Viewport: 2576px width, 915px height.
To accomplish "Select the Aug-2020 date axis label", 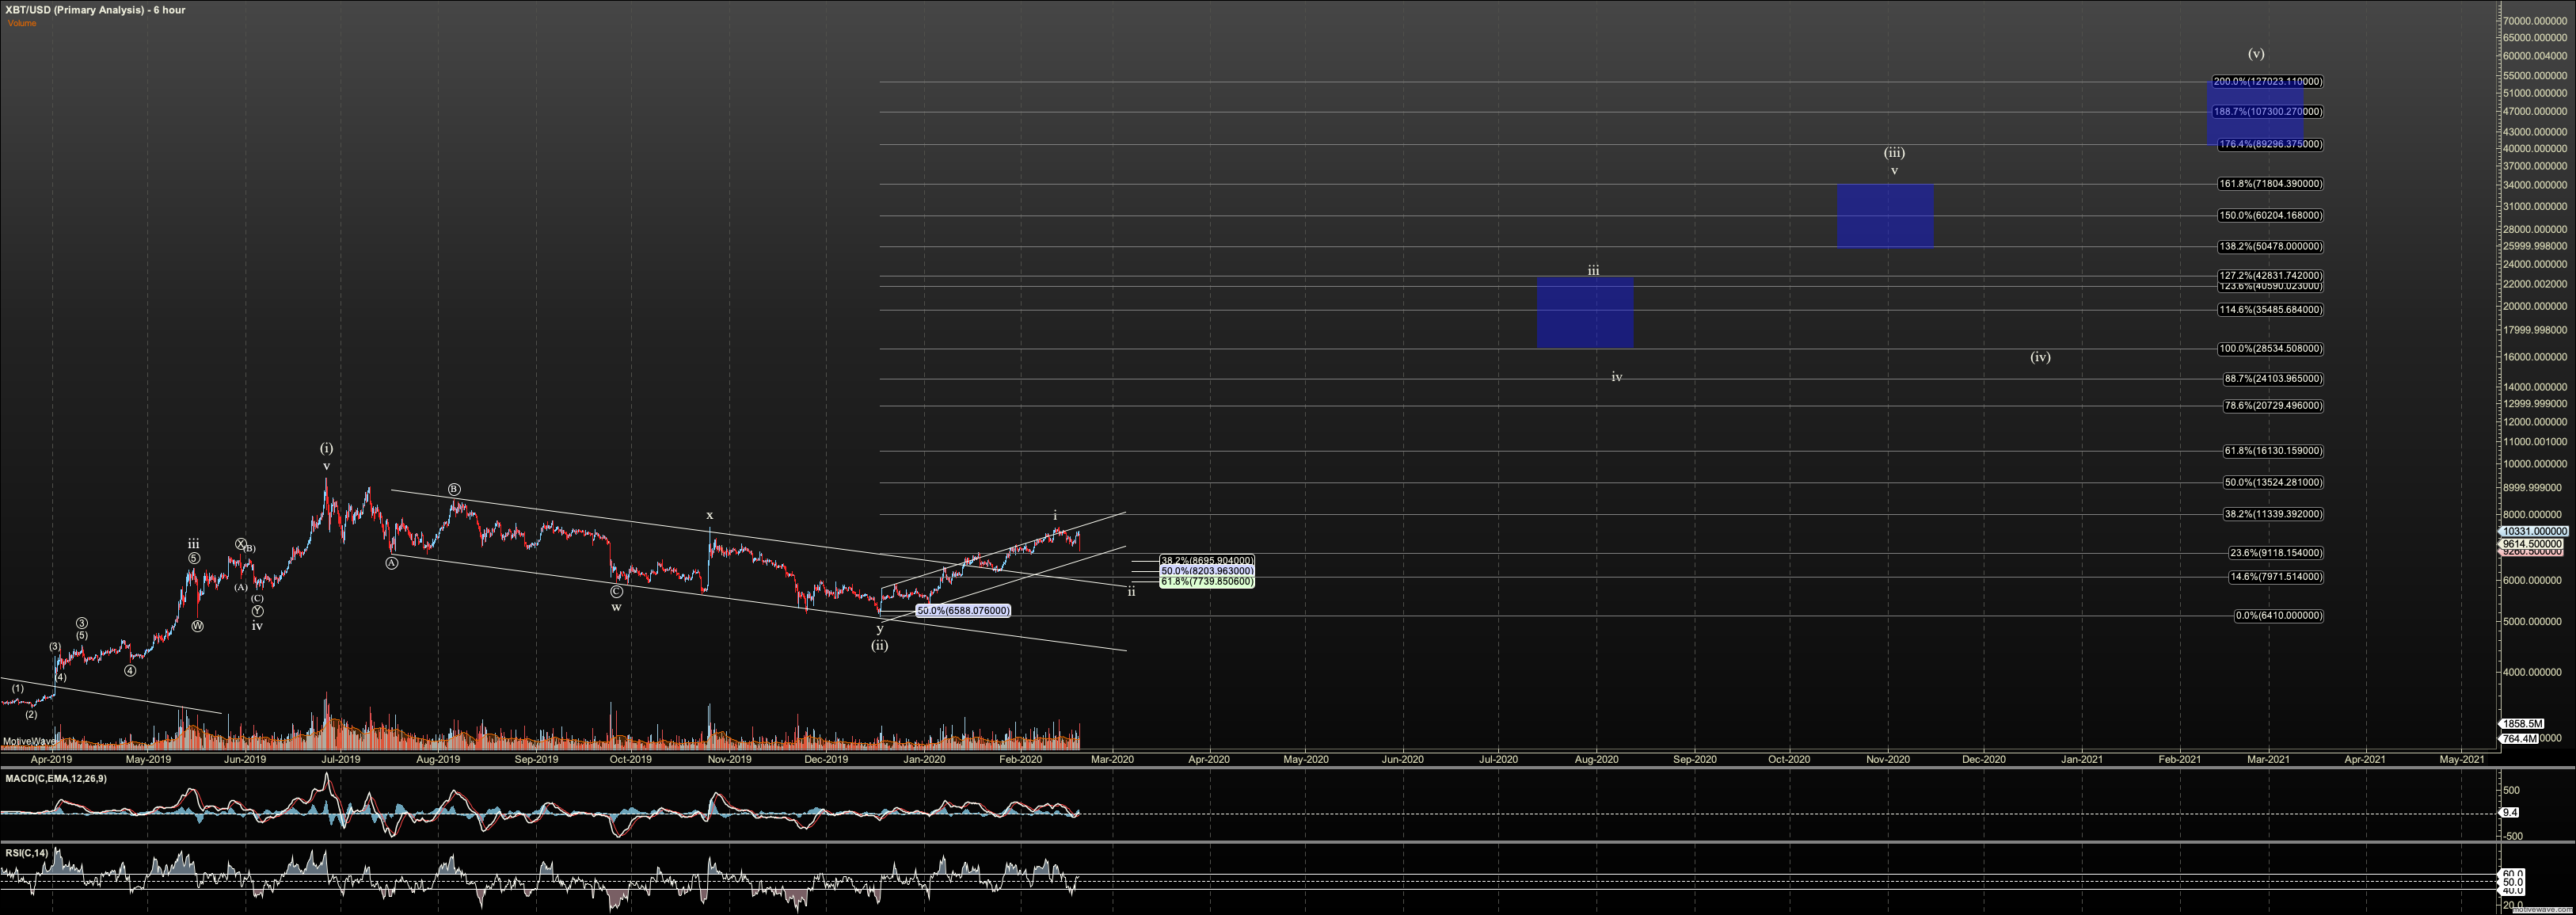I will 1597,760.
